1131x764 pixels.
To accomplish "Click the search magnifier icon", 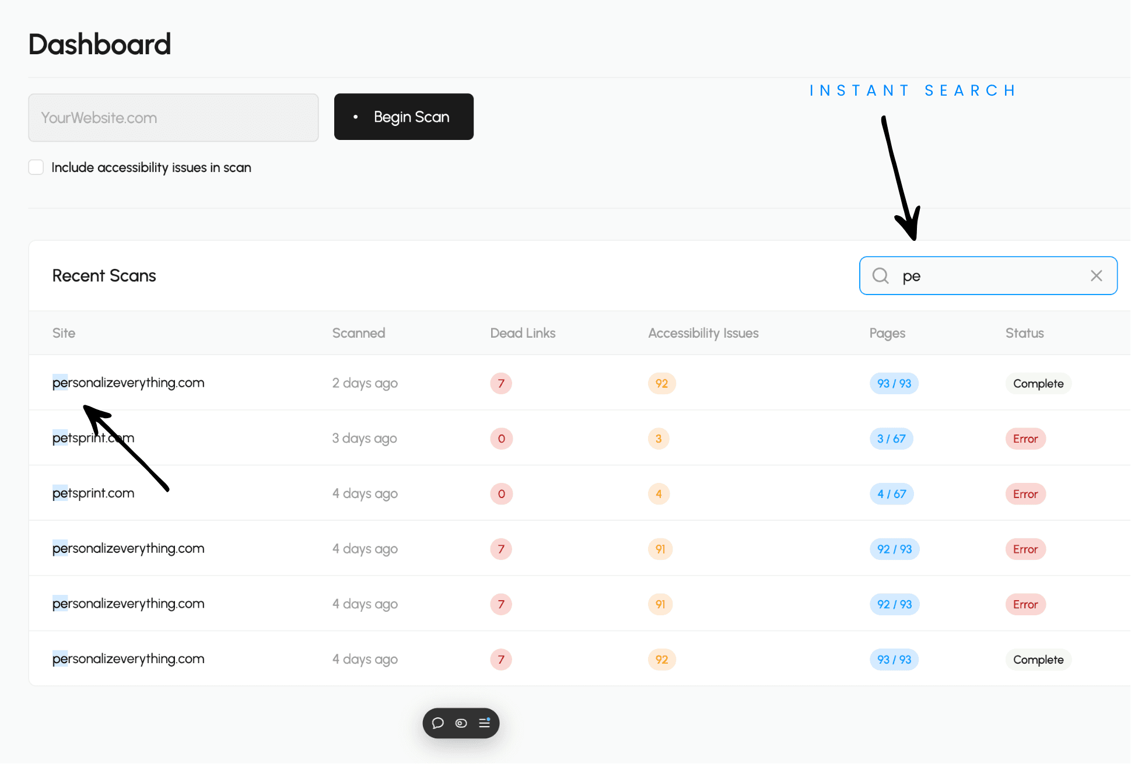I will click(x=880, y=276).
